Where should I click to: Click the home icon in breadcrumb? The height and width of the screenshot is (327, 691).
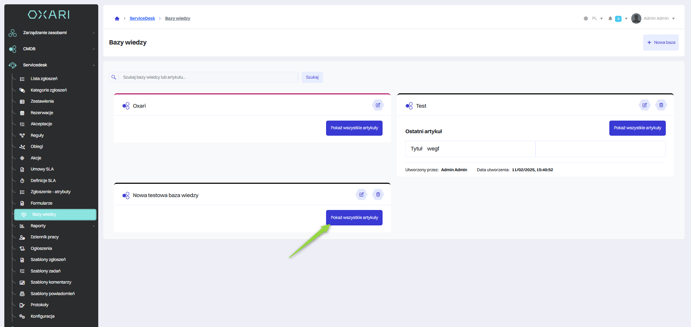tap(117, 19)
